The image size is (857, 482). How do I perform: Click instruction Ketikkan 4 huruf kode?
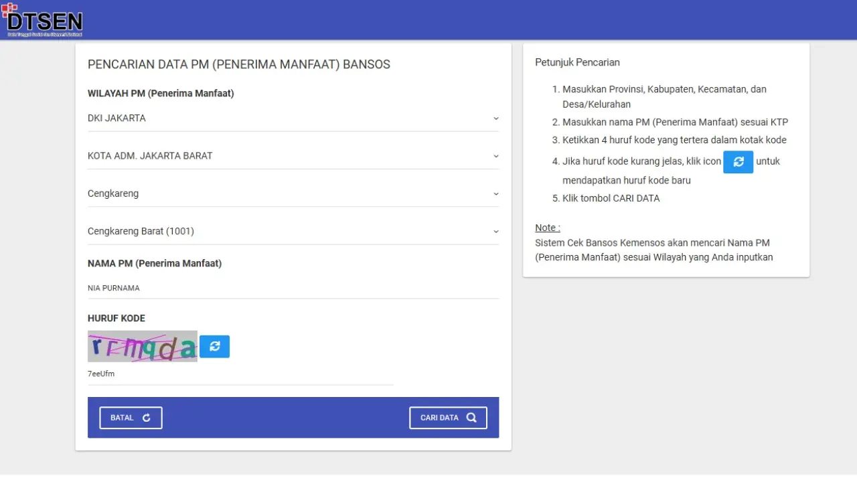tap(674, 141)
